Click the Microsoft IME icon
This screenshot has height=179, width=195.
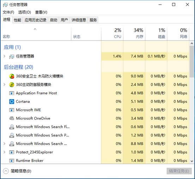pos(12,110)
